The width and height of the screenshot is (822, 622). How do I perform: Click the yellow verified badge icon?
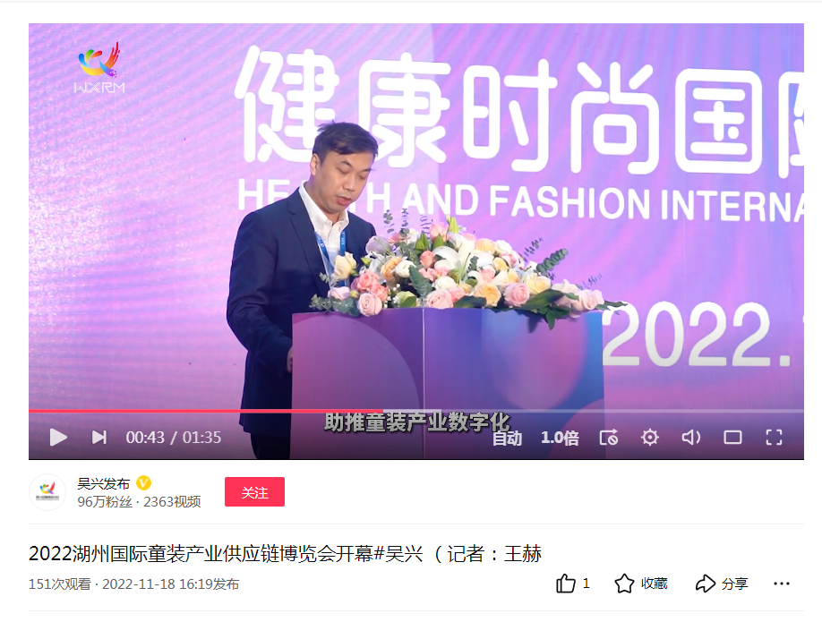point(143,482)
